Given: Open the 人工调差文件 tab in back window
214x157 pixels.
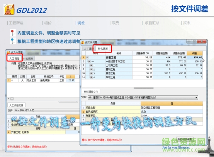Looking at the screenshot, I should click(x=16, y=105).
